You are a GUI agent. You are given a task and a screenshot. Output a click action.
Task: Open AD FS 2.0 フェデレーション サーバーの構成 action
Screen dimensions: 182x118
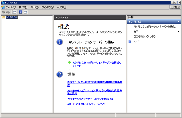click(x=155, y=27)
